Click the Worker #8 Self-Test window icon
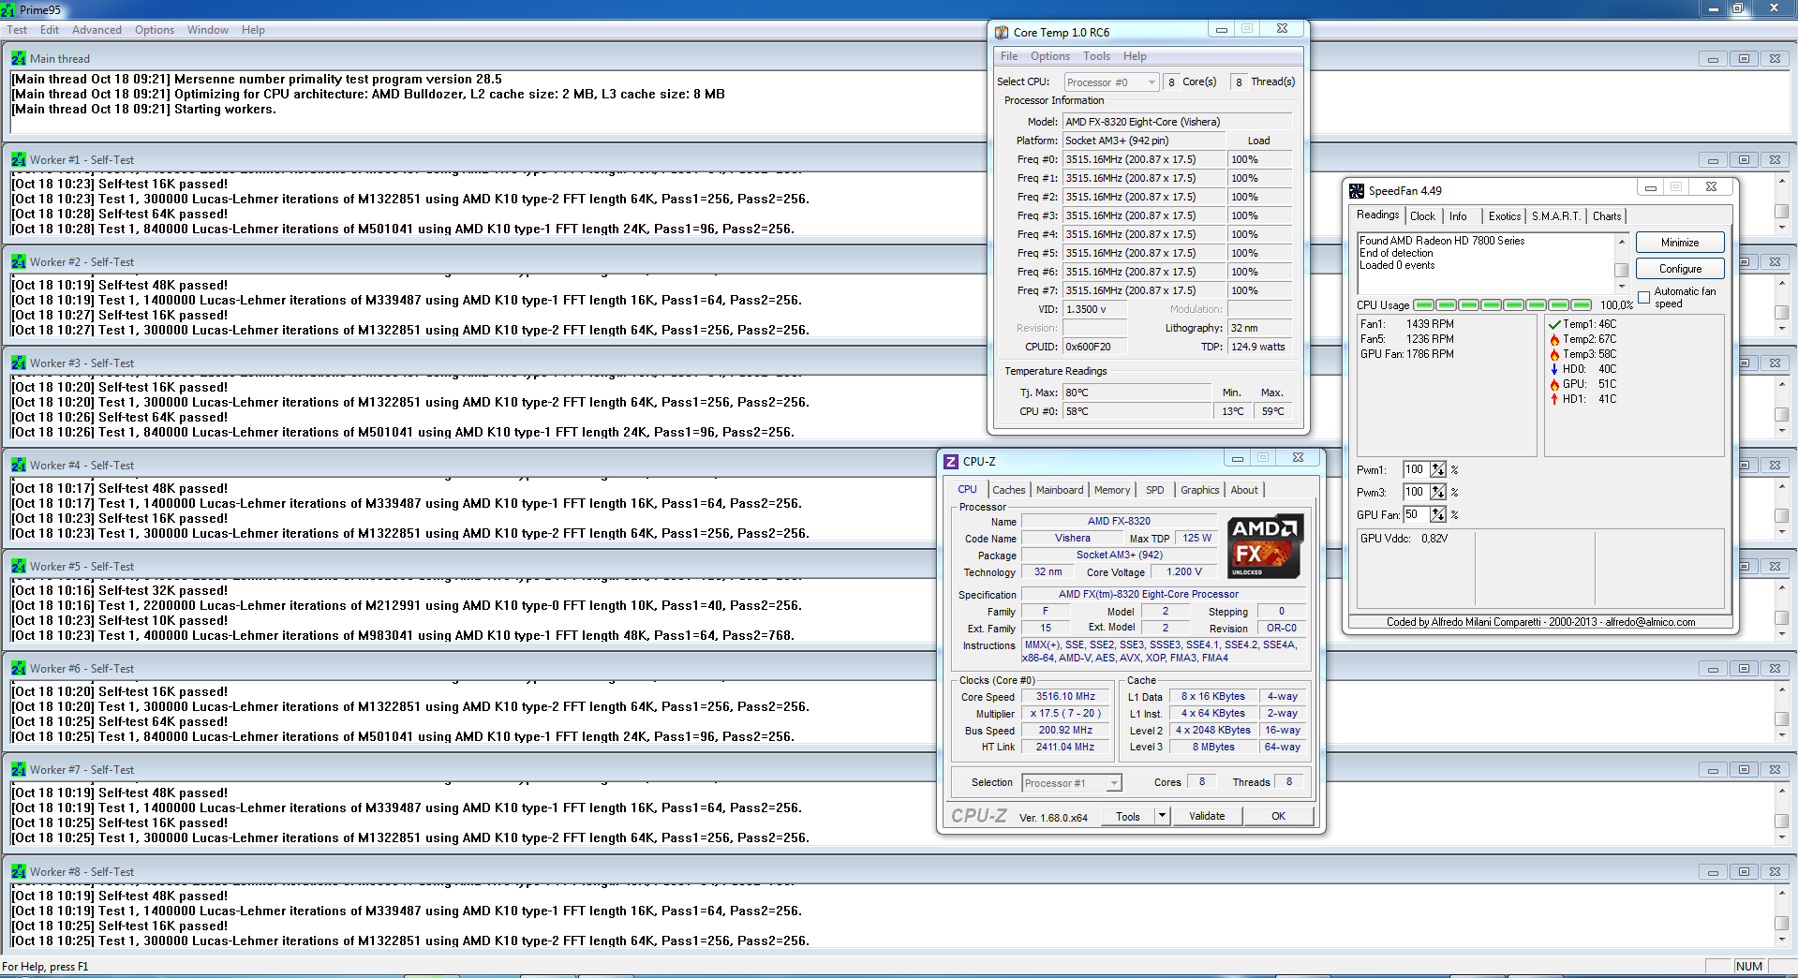Viewport: 1798px width, 978px height. pyautogui.click(x=19, y=871)
